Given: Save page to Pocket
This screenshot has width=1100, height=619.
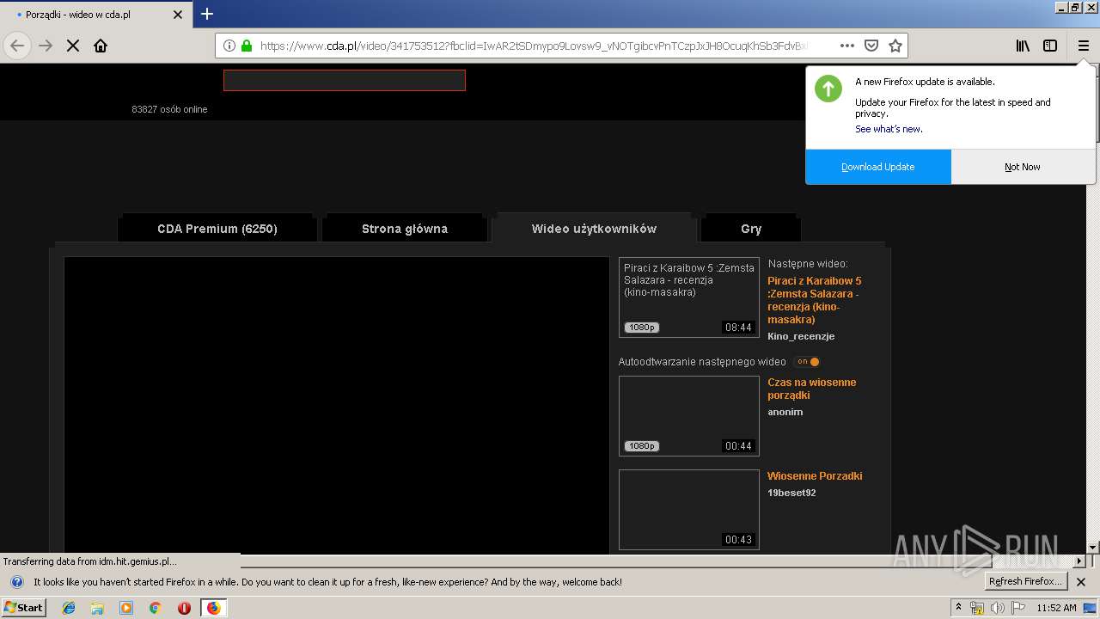Looking at the screenshot, I should point(871,46).
